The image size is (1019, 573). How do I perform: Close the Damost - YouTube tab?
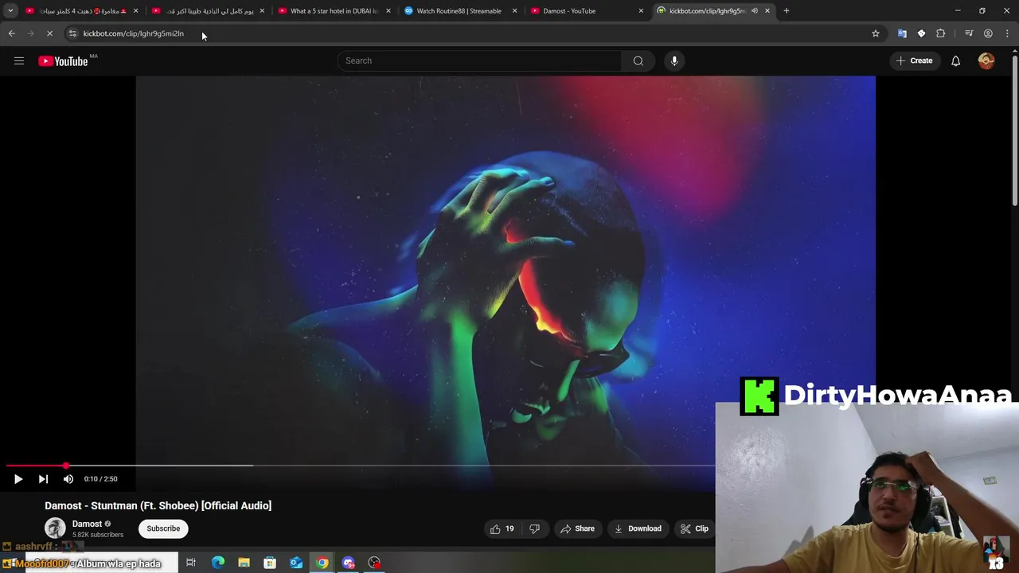click(x=641, y=11)
